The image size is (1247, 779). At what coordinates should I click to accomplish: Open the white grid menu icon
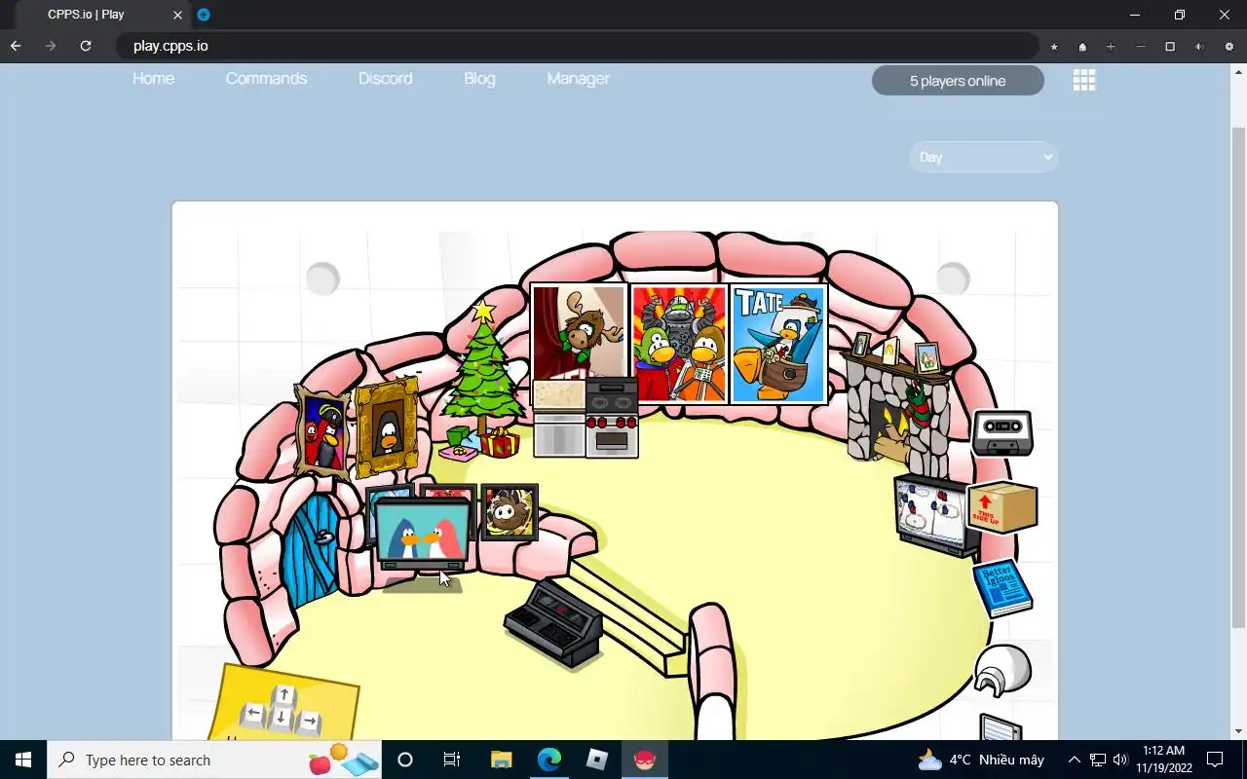point(1084,80)
